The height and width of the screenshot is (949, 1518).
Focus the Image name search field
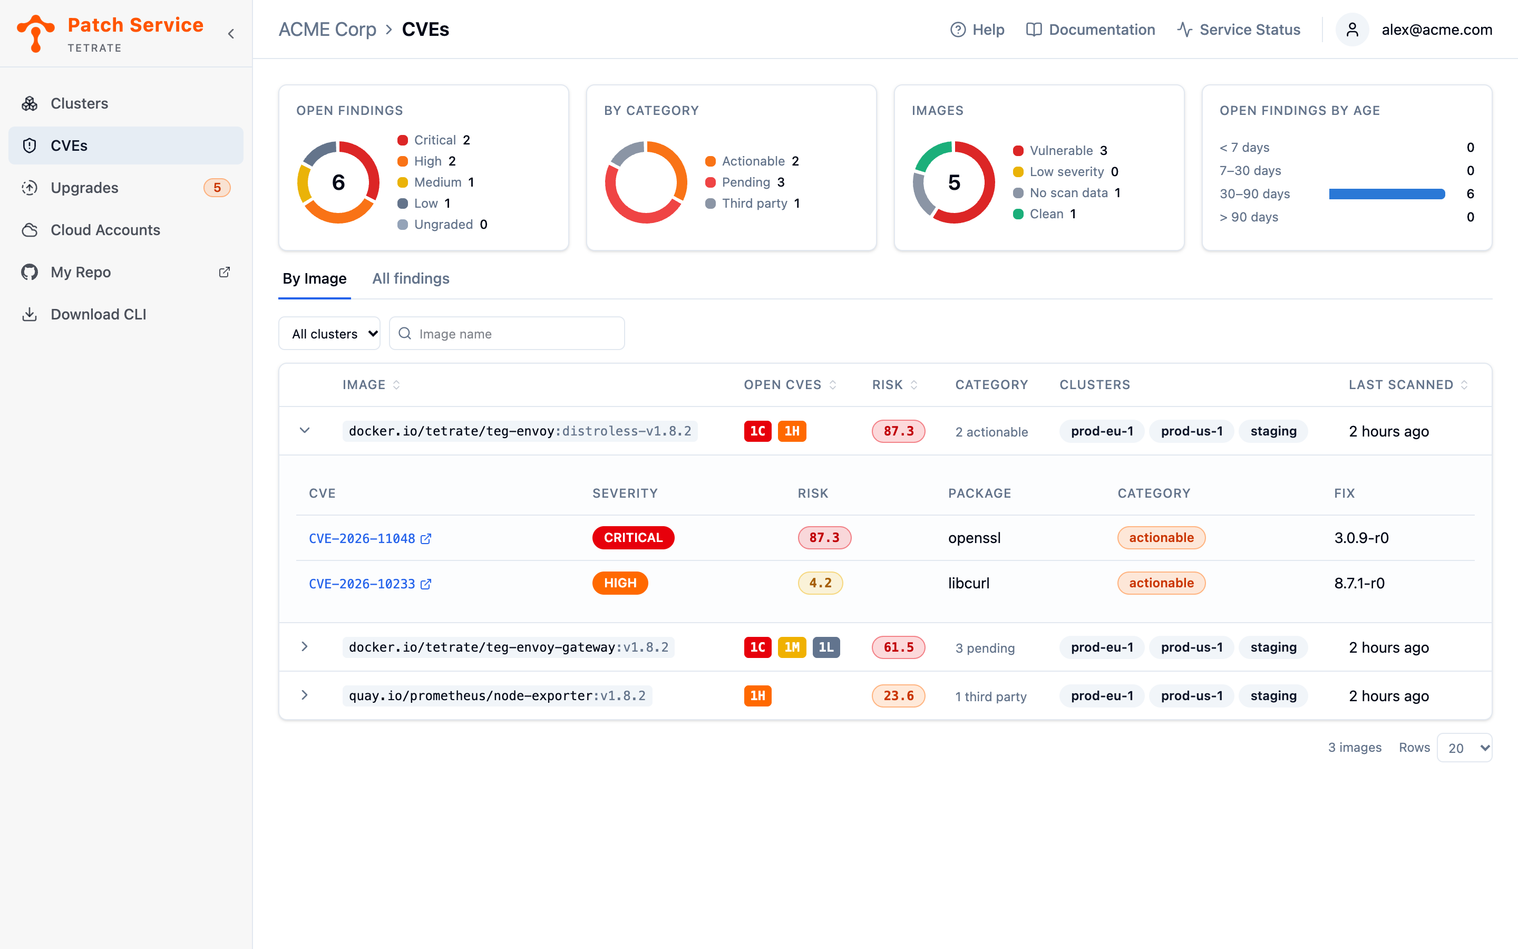click(507, 333)
